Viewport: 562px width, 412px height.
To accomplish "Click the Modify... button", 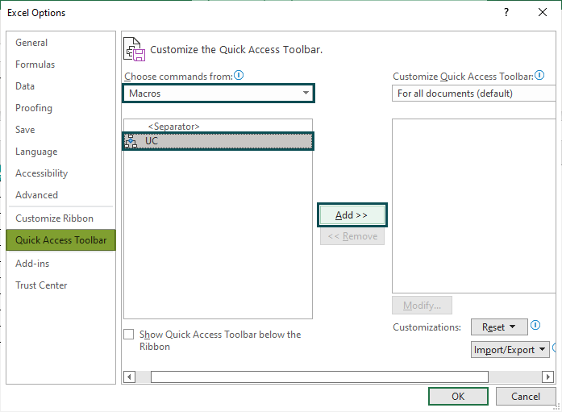I will [422, 306].
